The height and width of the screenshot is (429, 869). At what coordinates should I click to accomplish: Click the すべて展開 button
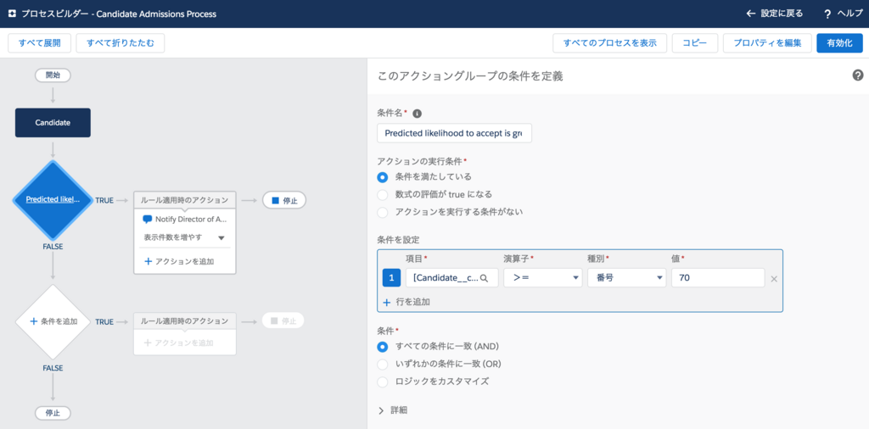(39, 43)
